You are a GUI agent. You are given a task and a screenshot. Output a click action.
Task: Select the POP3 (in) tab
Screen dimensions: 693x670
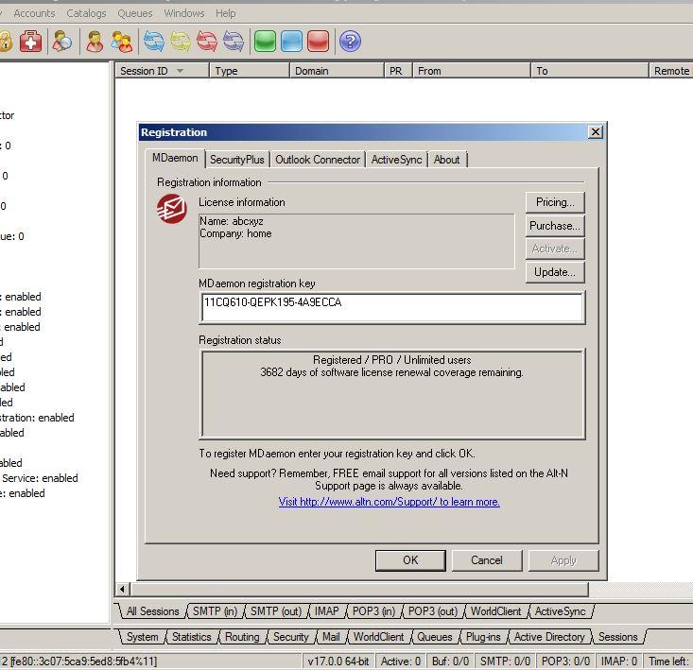[x=373, y=611]
